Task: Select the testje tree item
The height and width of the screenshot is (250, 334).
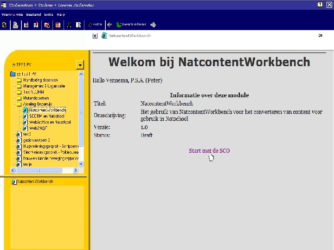Action: tap(24, 164)
